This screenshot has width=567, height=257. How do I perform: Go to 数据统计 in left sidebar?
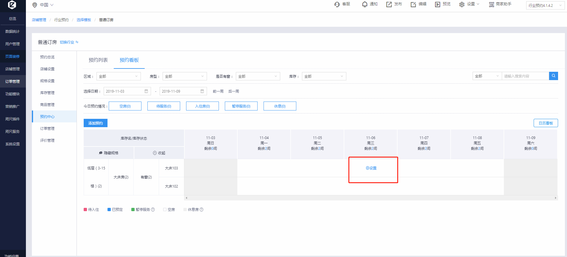13,31
